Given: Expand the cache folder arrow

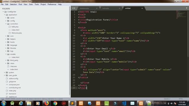Looking at the screenshot, I should (6, 18).
